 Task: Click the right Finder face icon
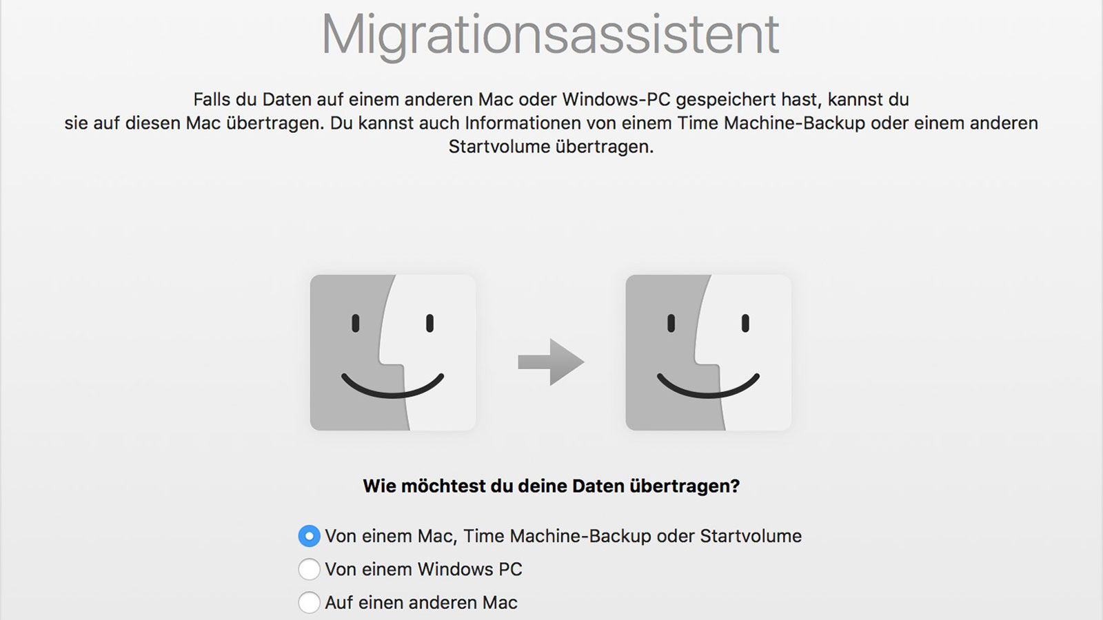(709, 353)
